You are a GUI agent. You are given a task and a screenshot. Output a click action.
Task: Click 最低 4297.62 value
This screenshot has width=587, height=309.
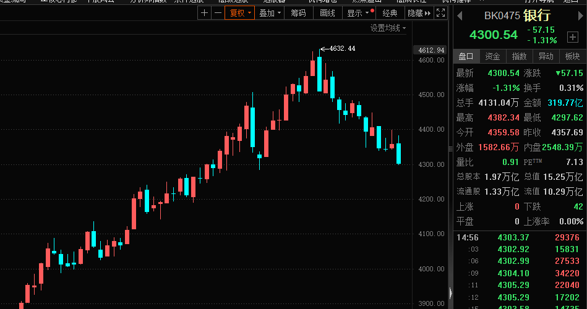click(567, 118)
